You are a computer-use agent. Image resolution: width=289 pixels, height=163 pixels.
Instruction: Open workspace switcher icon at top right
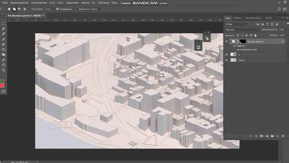click(285, 9)
